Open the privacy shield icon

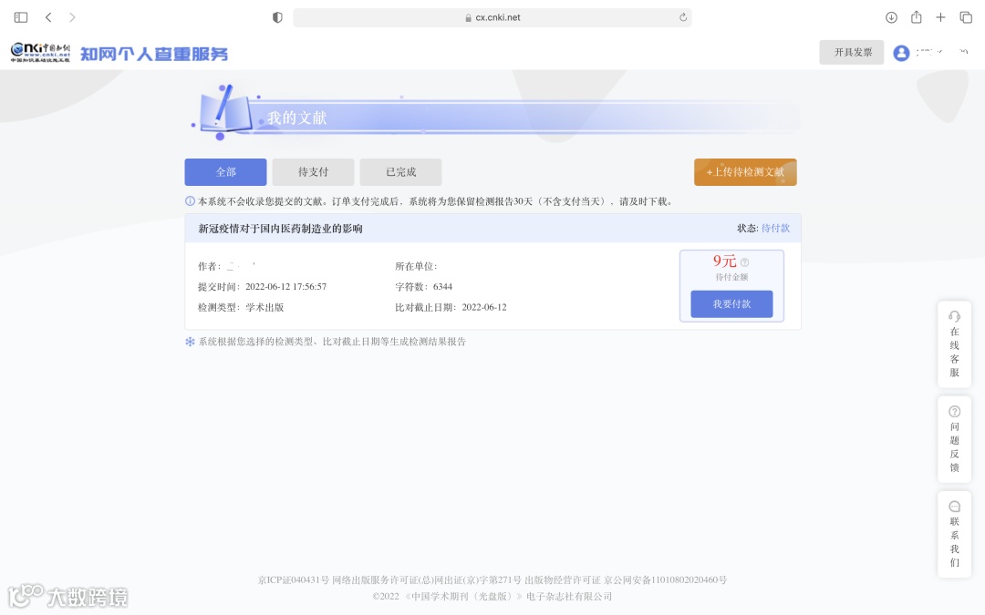point(277,17)
